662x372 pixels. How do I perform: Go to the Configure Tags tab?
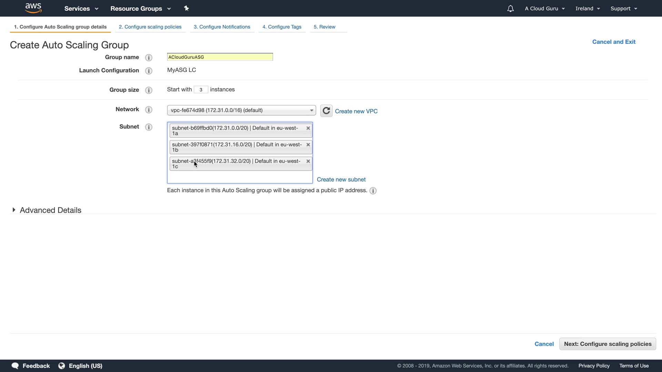click(x=282, y=27)
